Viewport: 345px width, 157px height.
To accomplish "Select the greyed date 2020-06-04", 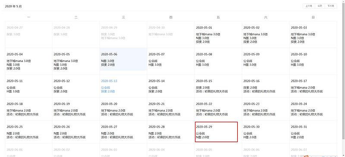I will (x=157, y=150).
